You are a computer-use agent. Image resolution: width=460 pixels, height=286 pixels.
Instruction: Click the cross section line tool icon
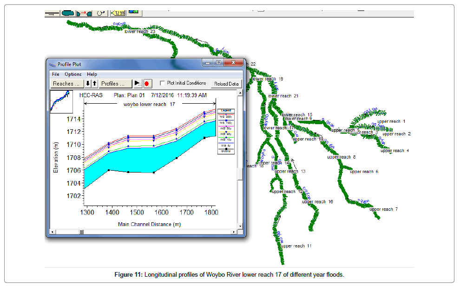pyautogui.click(x=52, y=13)
